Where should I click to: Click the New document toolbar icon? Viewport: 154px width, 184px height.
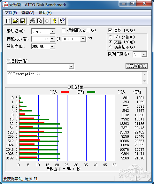pyautogui.click(x=8, y=21)
